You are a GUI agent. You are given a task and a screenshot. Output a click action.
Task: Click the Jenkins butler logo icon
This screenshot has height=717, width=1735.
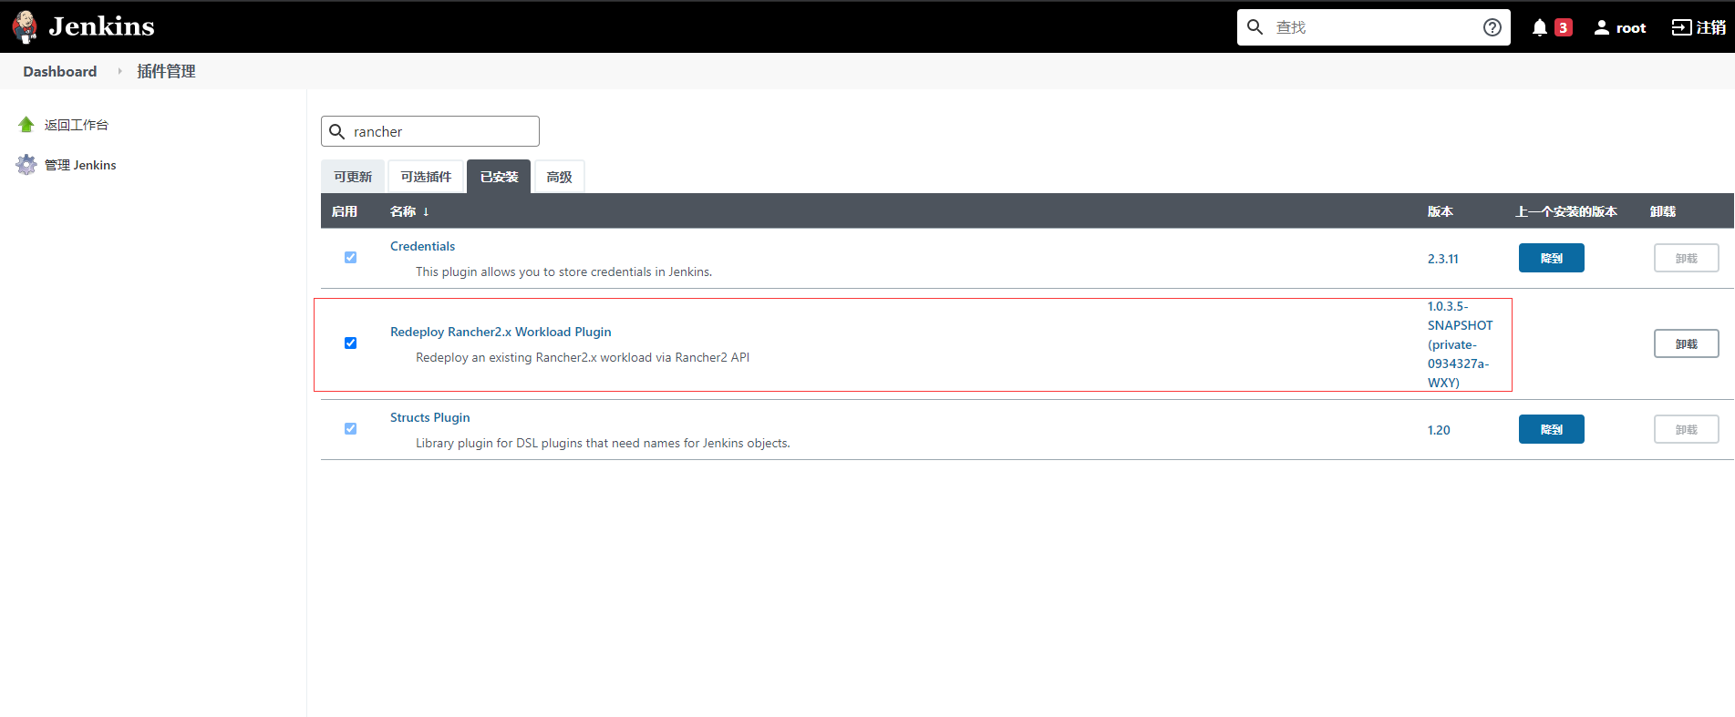[x=26, y=26]
